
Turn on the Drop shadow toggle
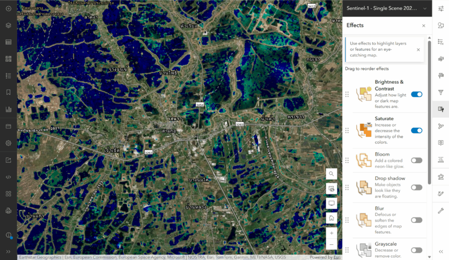pos(417,187)
